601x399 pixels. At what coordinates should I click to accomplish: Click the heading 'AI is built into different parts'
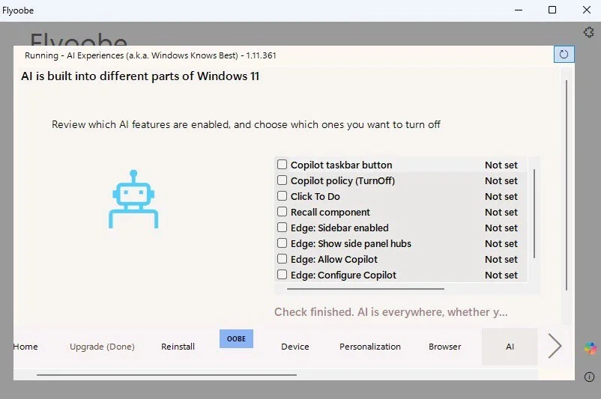pos(140,76)
